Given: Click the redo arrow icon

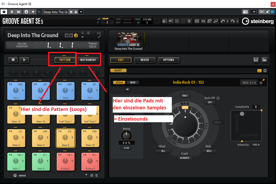Looking at the screenshot, I should [233, 21].
